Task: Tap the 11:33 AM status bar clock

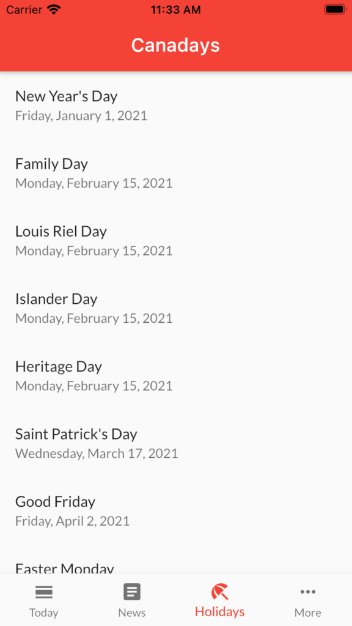Action: (176, 10)
